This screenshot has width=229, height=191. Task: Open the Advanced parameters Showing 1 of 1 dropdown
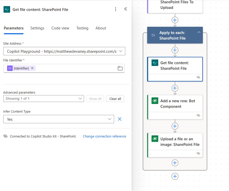coord(44,98)
